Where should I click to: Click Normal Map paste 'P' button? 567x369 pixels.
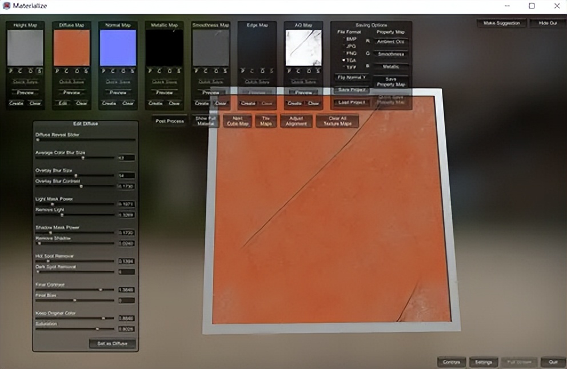(104, 71)
